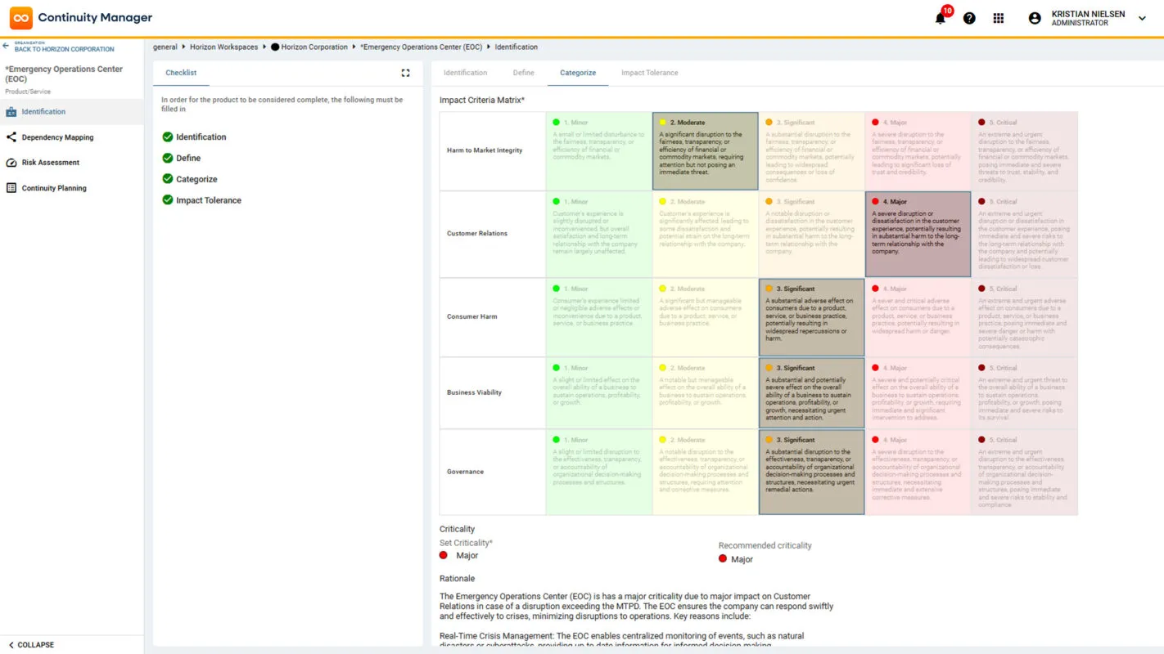Select Moderate for Consumer Harm
This screenshot has height=654, width=1164.
tap(706, 317)
